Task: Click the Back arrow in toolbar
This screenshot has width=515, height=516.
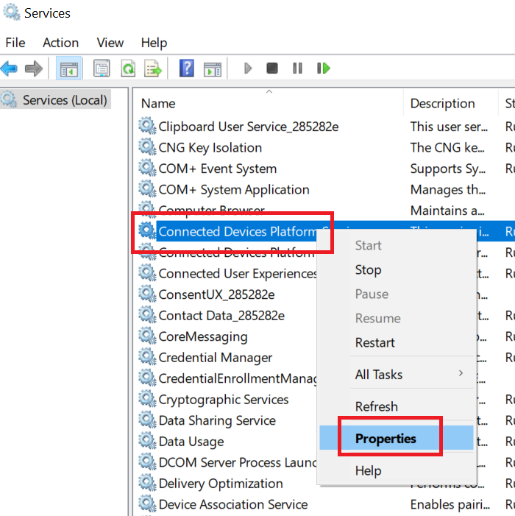Action: [10, 68]
